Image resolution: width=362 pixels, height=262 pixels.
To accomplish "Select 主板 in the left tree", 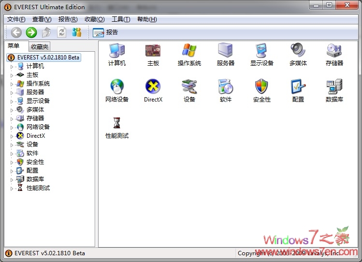I will pos(32,75).
